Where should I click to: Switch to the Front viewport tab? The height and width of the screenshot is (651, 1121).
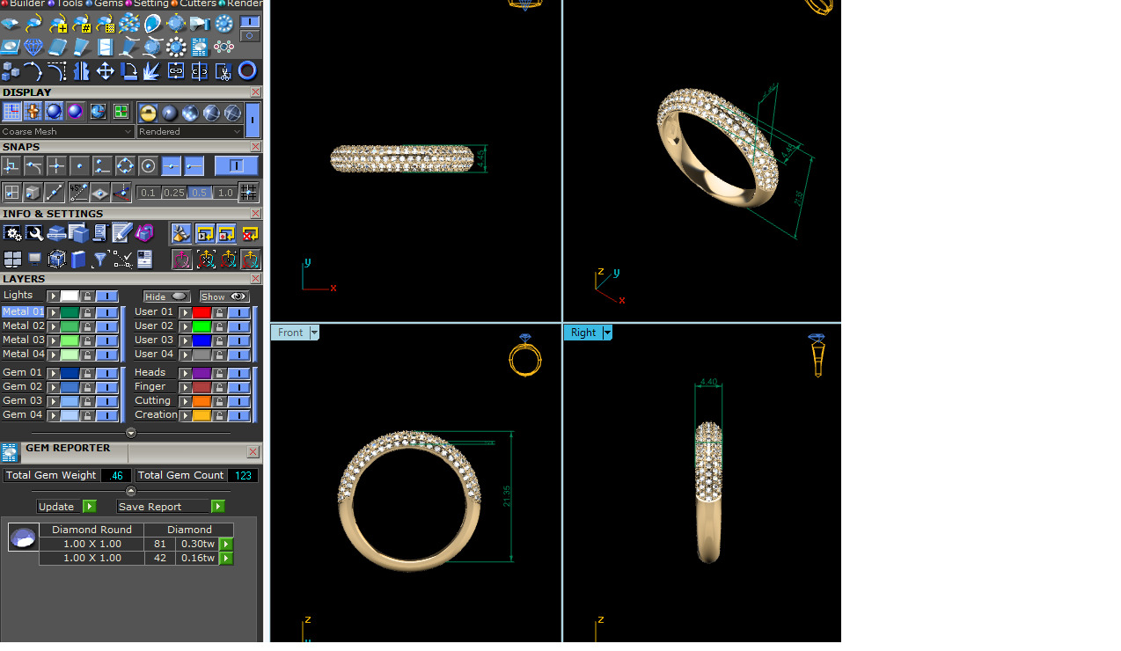pos(289,333)
